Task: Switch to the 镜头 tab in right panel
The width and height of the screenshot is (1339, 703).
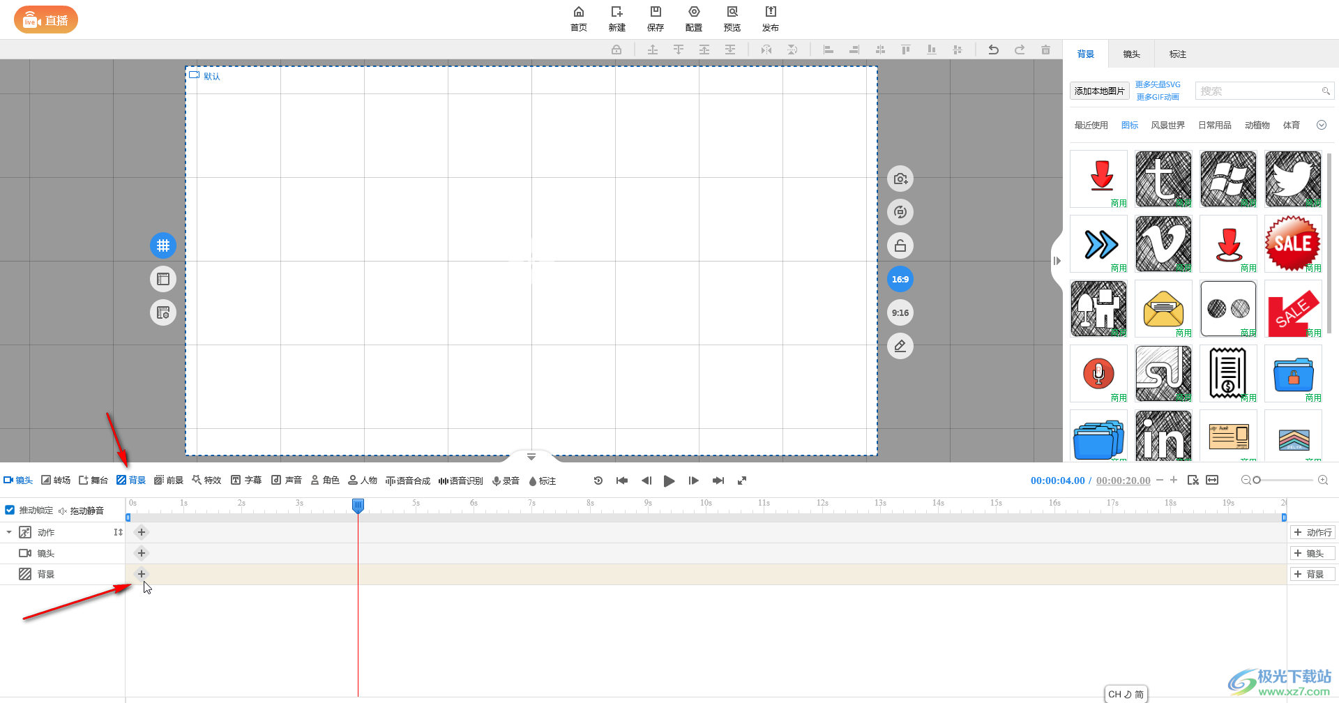Action: 1131,54
